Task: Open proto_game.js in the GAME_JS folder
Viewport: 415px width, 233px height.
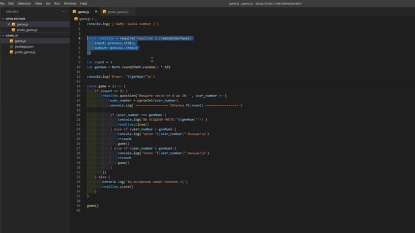Action: tap(25, 52)
